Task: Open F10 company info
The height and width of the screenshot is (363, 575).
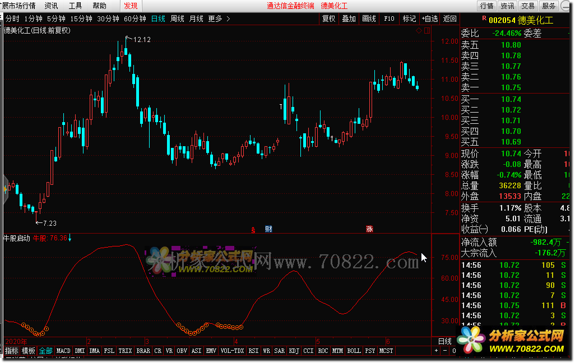Action: click(x=389, y=18)
